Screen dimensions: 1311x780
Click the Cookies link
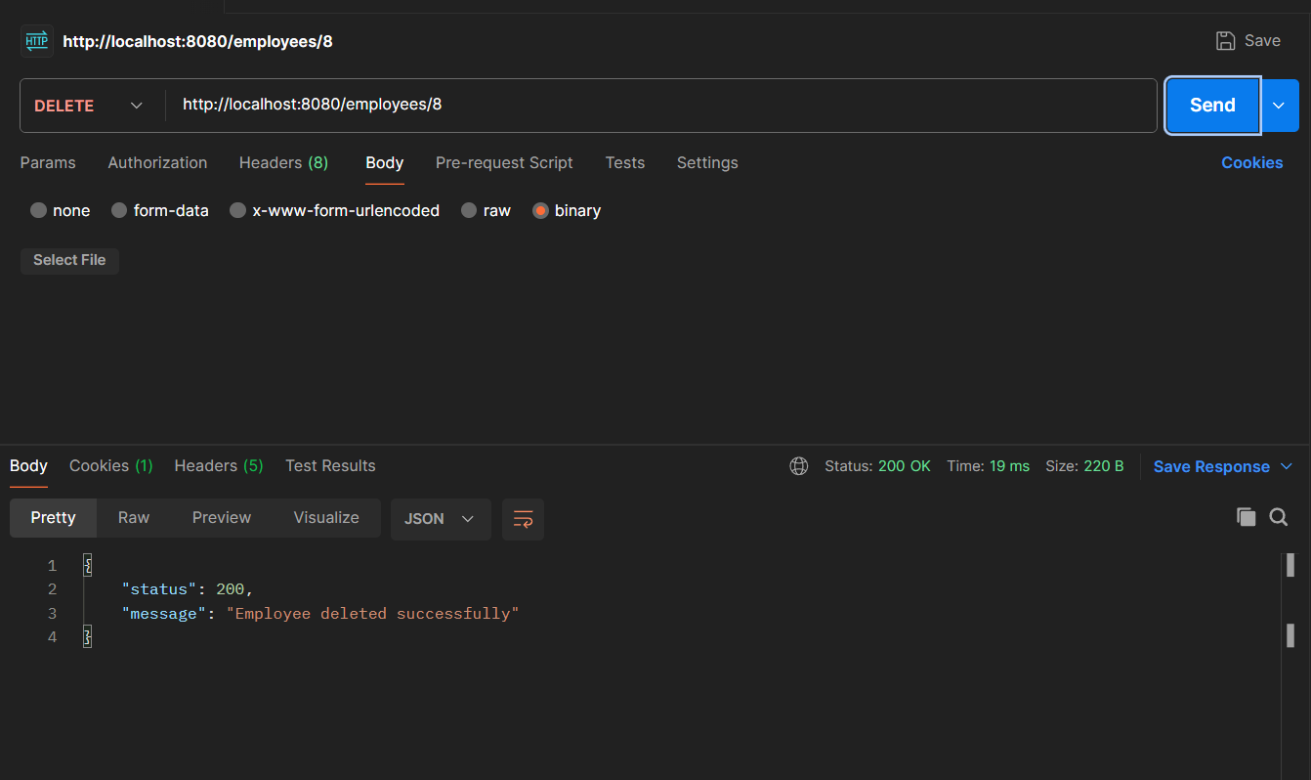coord(1251,162)
